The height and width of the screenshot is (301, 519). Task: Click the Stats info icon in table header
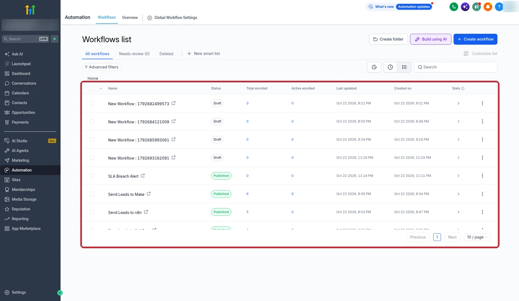pyautogui.click(x=463, y=88)
